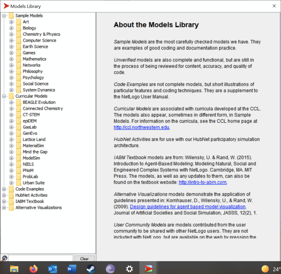Expand the Computer Science folder

click(x=11, y=41)
